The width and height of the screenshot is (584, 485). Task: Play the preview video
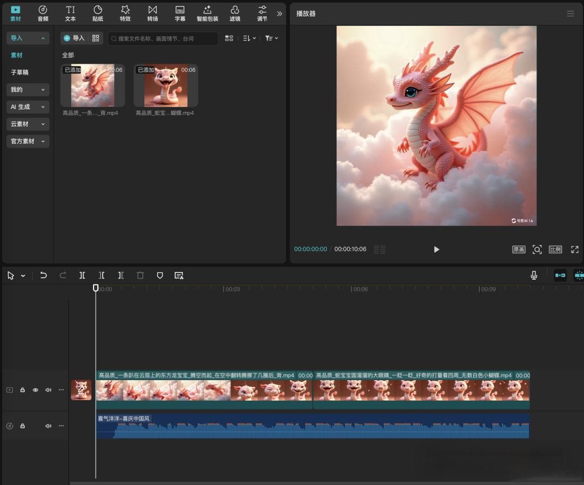436,249
